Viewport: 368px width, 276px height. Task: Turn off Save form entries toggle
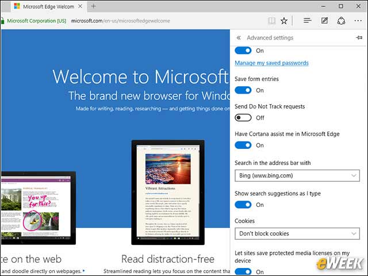(243, 90)
